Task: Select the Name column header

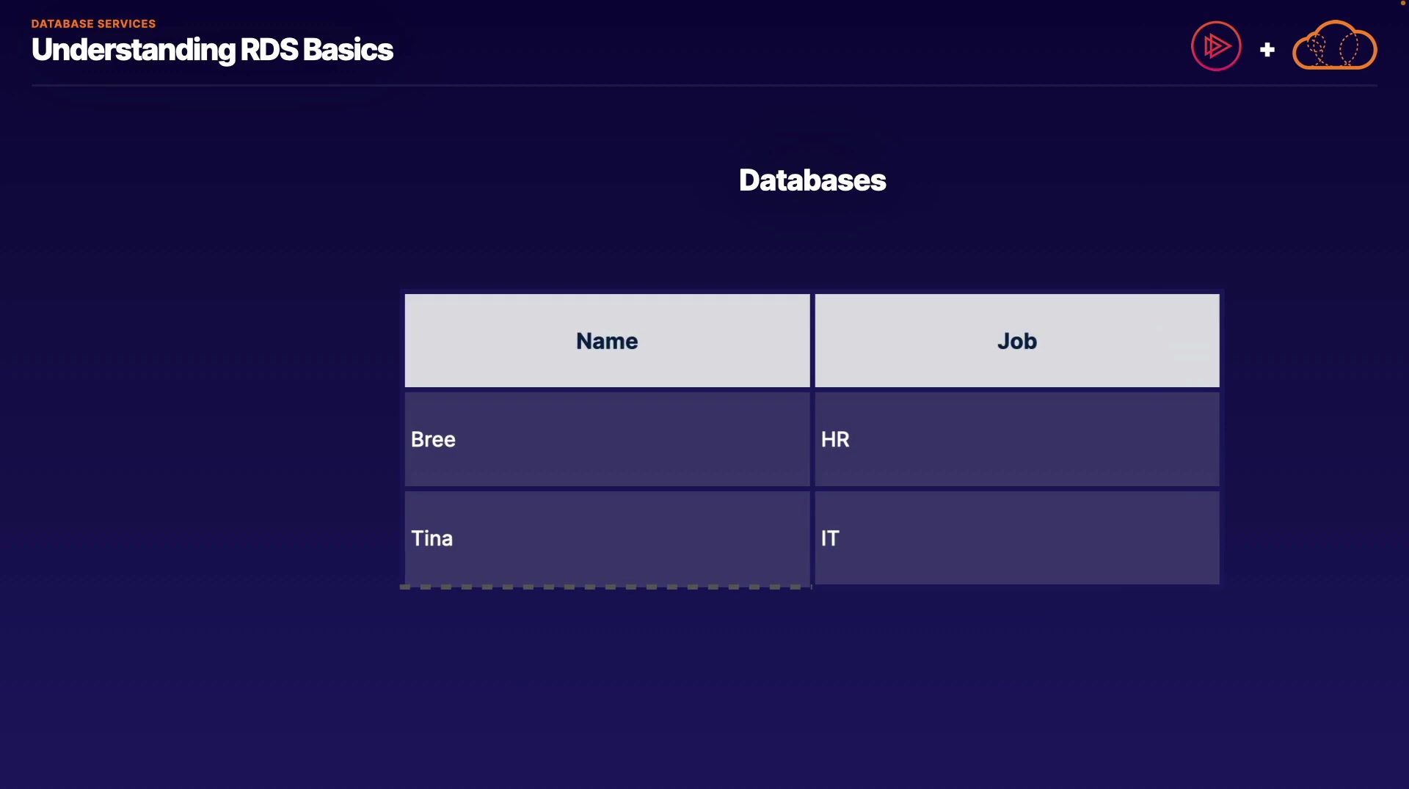Action: click(607, 341)
